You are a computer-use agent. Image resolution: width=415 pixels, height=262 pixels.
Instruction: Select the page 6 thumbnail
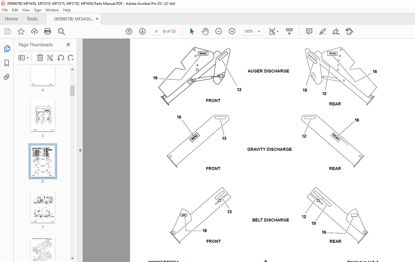[x=43, y=161]
